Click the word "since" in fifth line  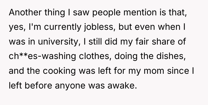click(178, 71)
